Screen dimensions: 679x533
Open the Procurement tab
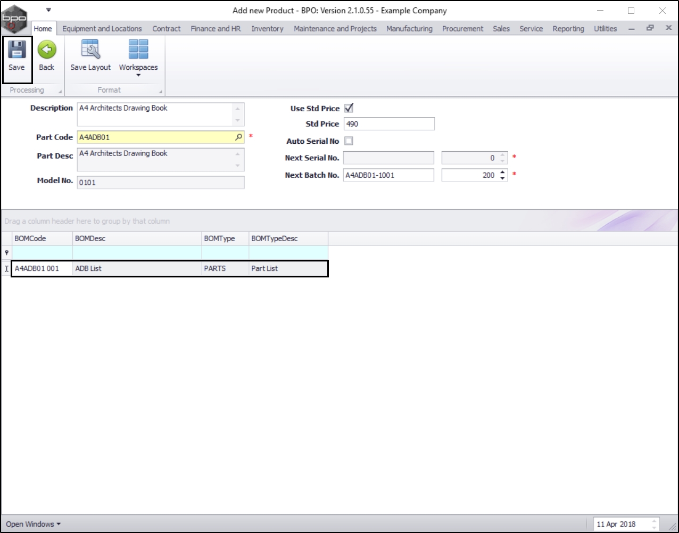pos(463,29)
